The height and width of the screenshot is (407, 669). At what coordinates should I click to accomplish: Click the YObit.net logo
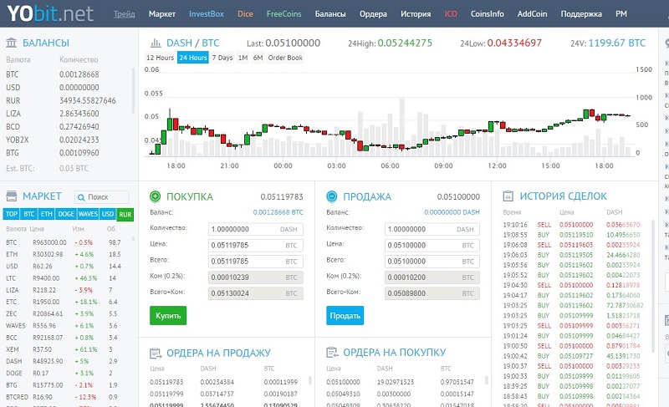50,13
